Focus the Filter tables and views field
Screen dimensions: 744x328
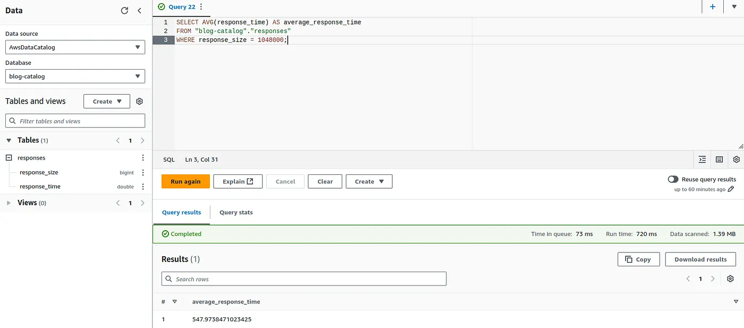75,121
